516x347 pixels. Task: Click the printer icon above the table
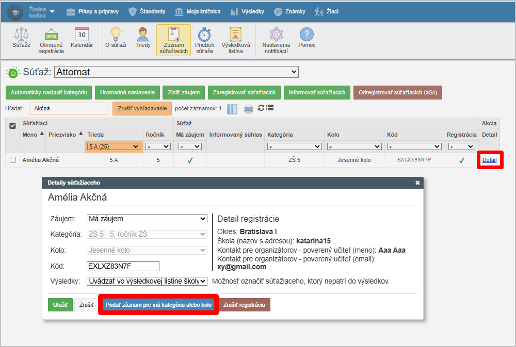(249, 109)
